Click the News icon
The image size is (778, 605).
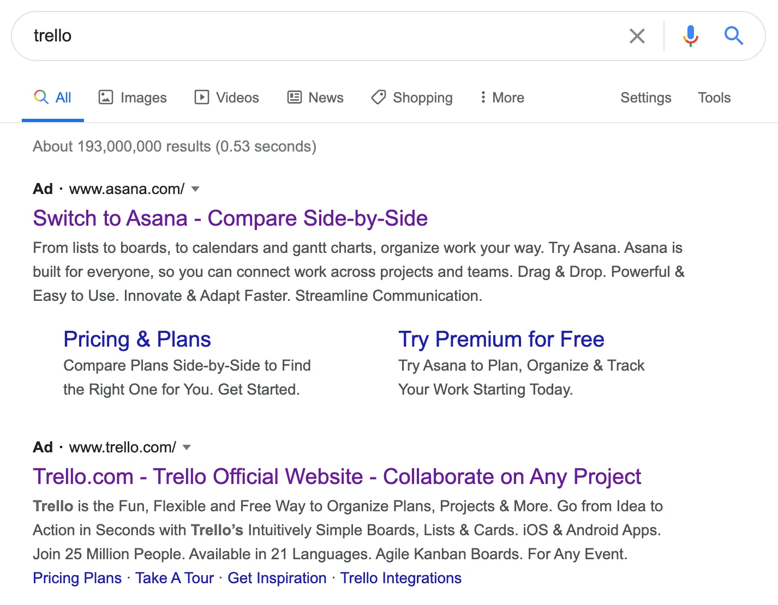click(x=295, y=97)
